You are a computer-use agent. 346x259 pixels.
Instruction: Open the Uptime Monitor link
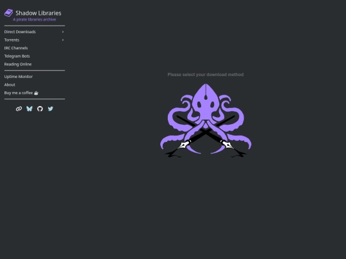(x=19, y=77)
